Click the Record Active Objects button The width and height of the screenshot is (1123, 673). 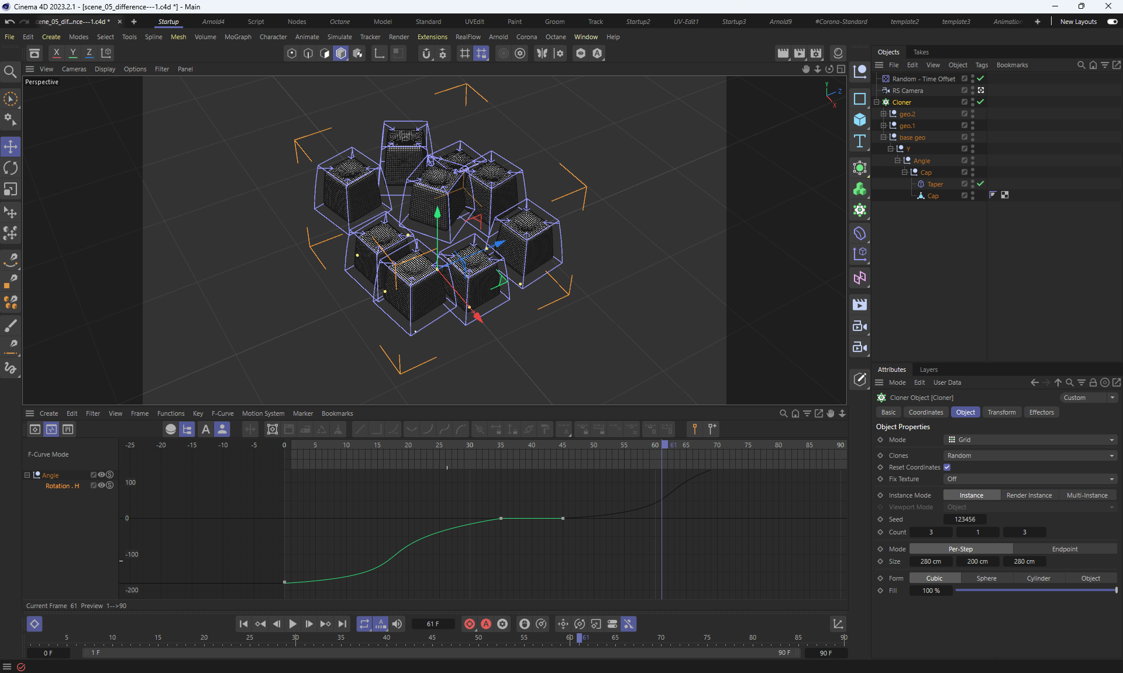point(469,624)
